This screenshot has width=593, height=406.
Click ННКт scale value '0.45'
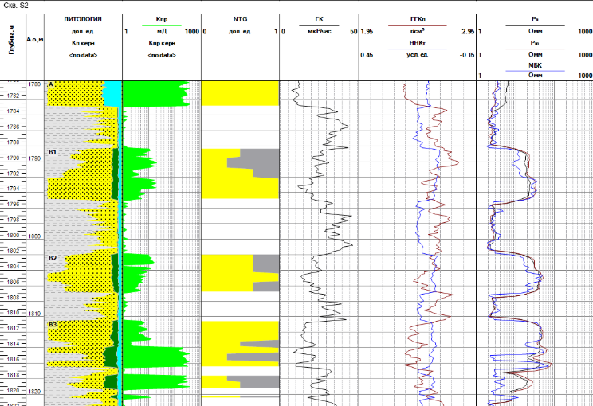point(367,55)
